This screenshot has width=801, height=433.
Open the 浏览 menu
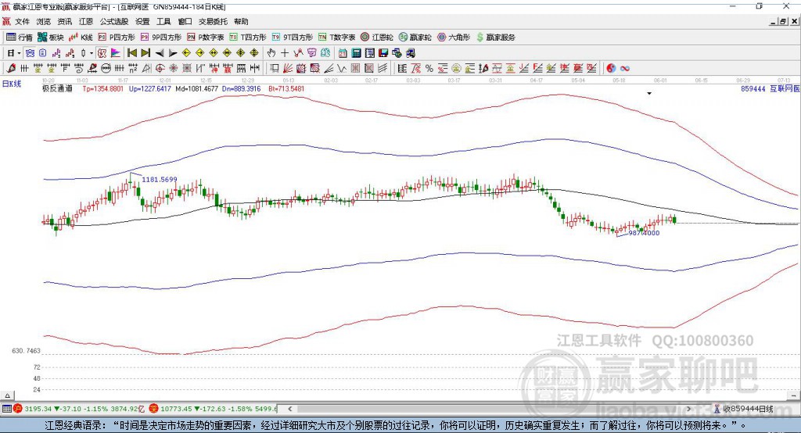[44, 21]
